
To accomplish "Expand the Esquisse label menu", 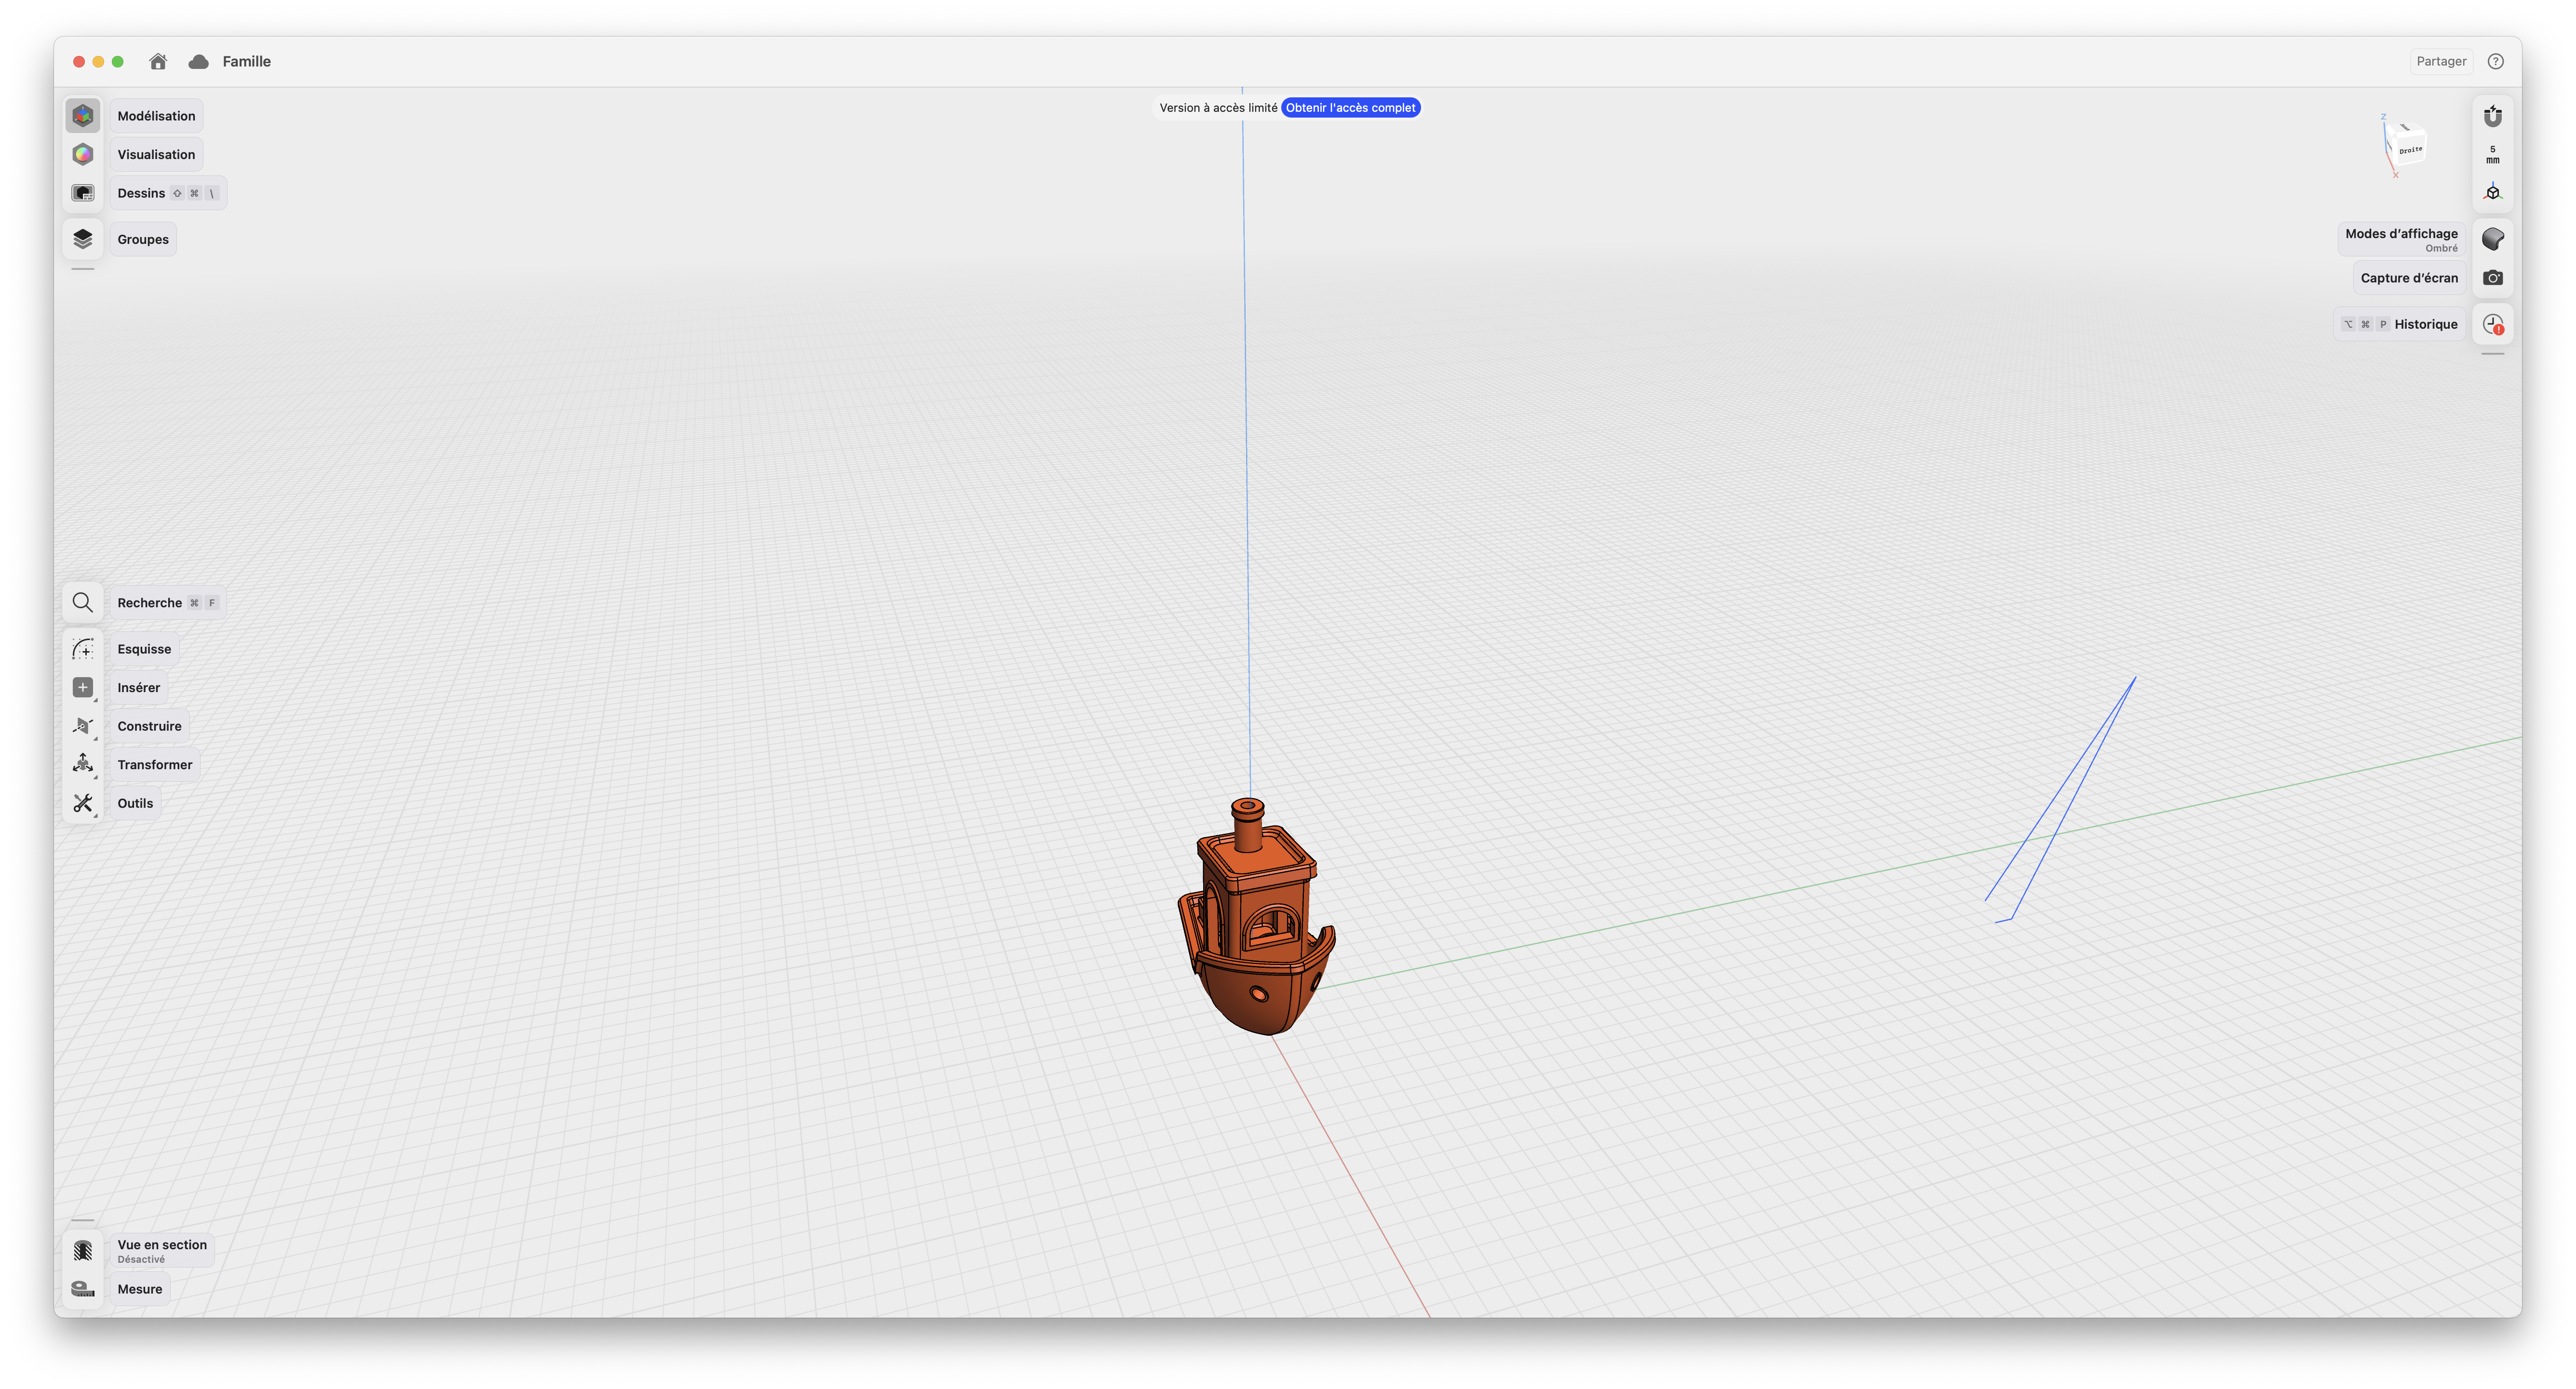I will click(144, 649).
